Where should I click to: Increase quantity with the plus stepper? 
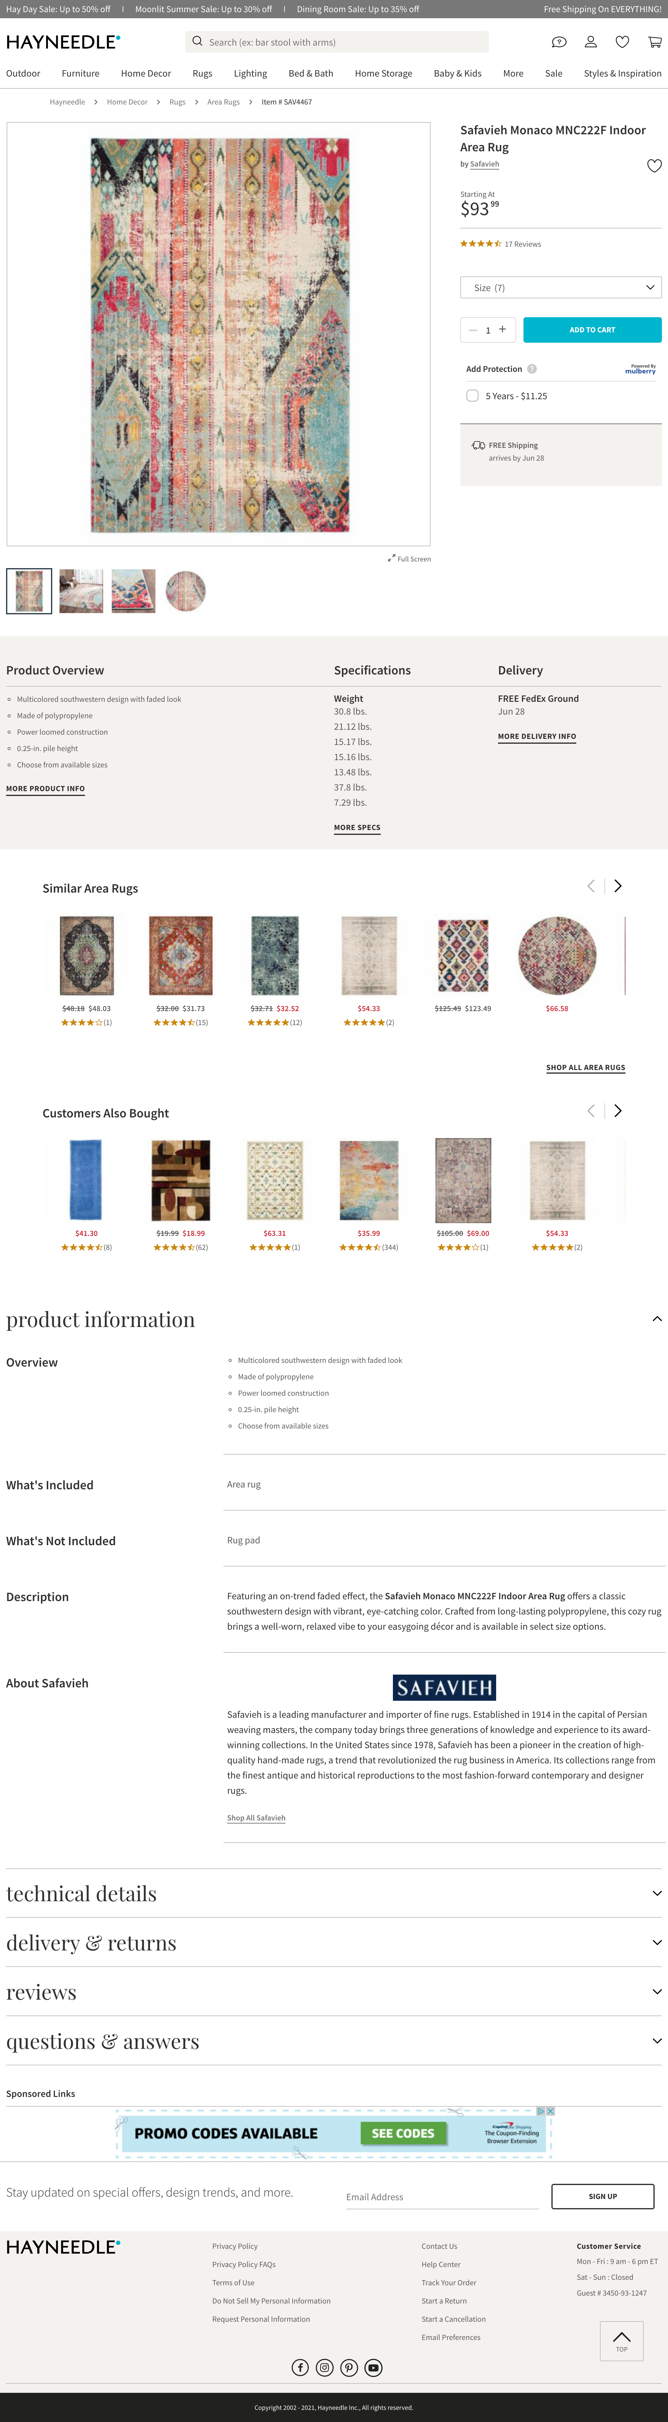(503, 330)
